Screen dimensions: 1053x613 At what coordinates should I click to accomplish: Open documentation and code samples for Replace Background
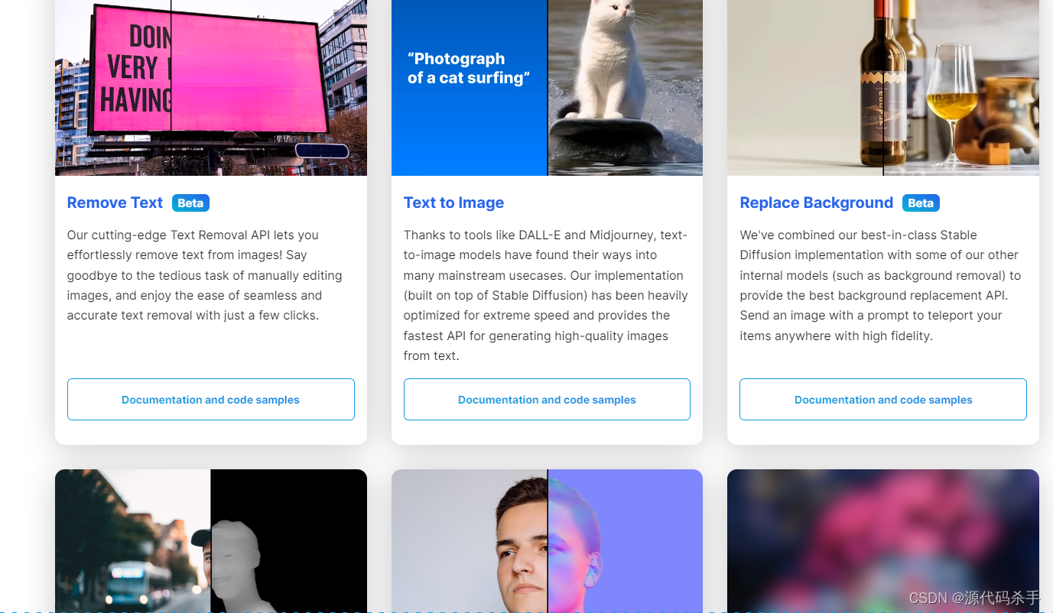883,399
